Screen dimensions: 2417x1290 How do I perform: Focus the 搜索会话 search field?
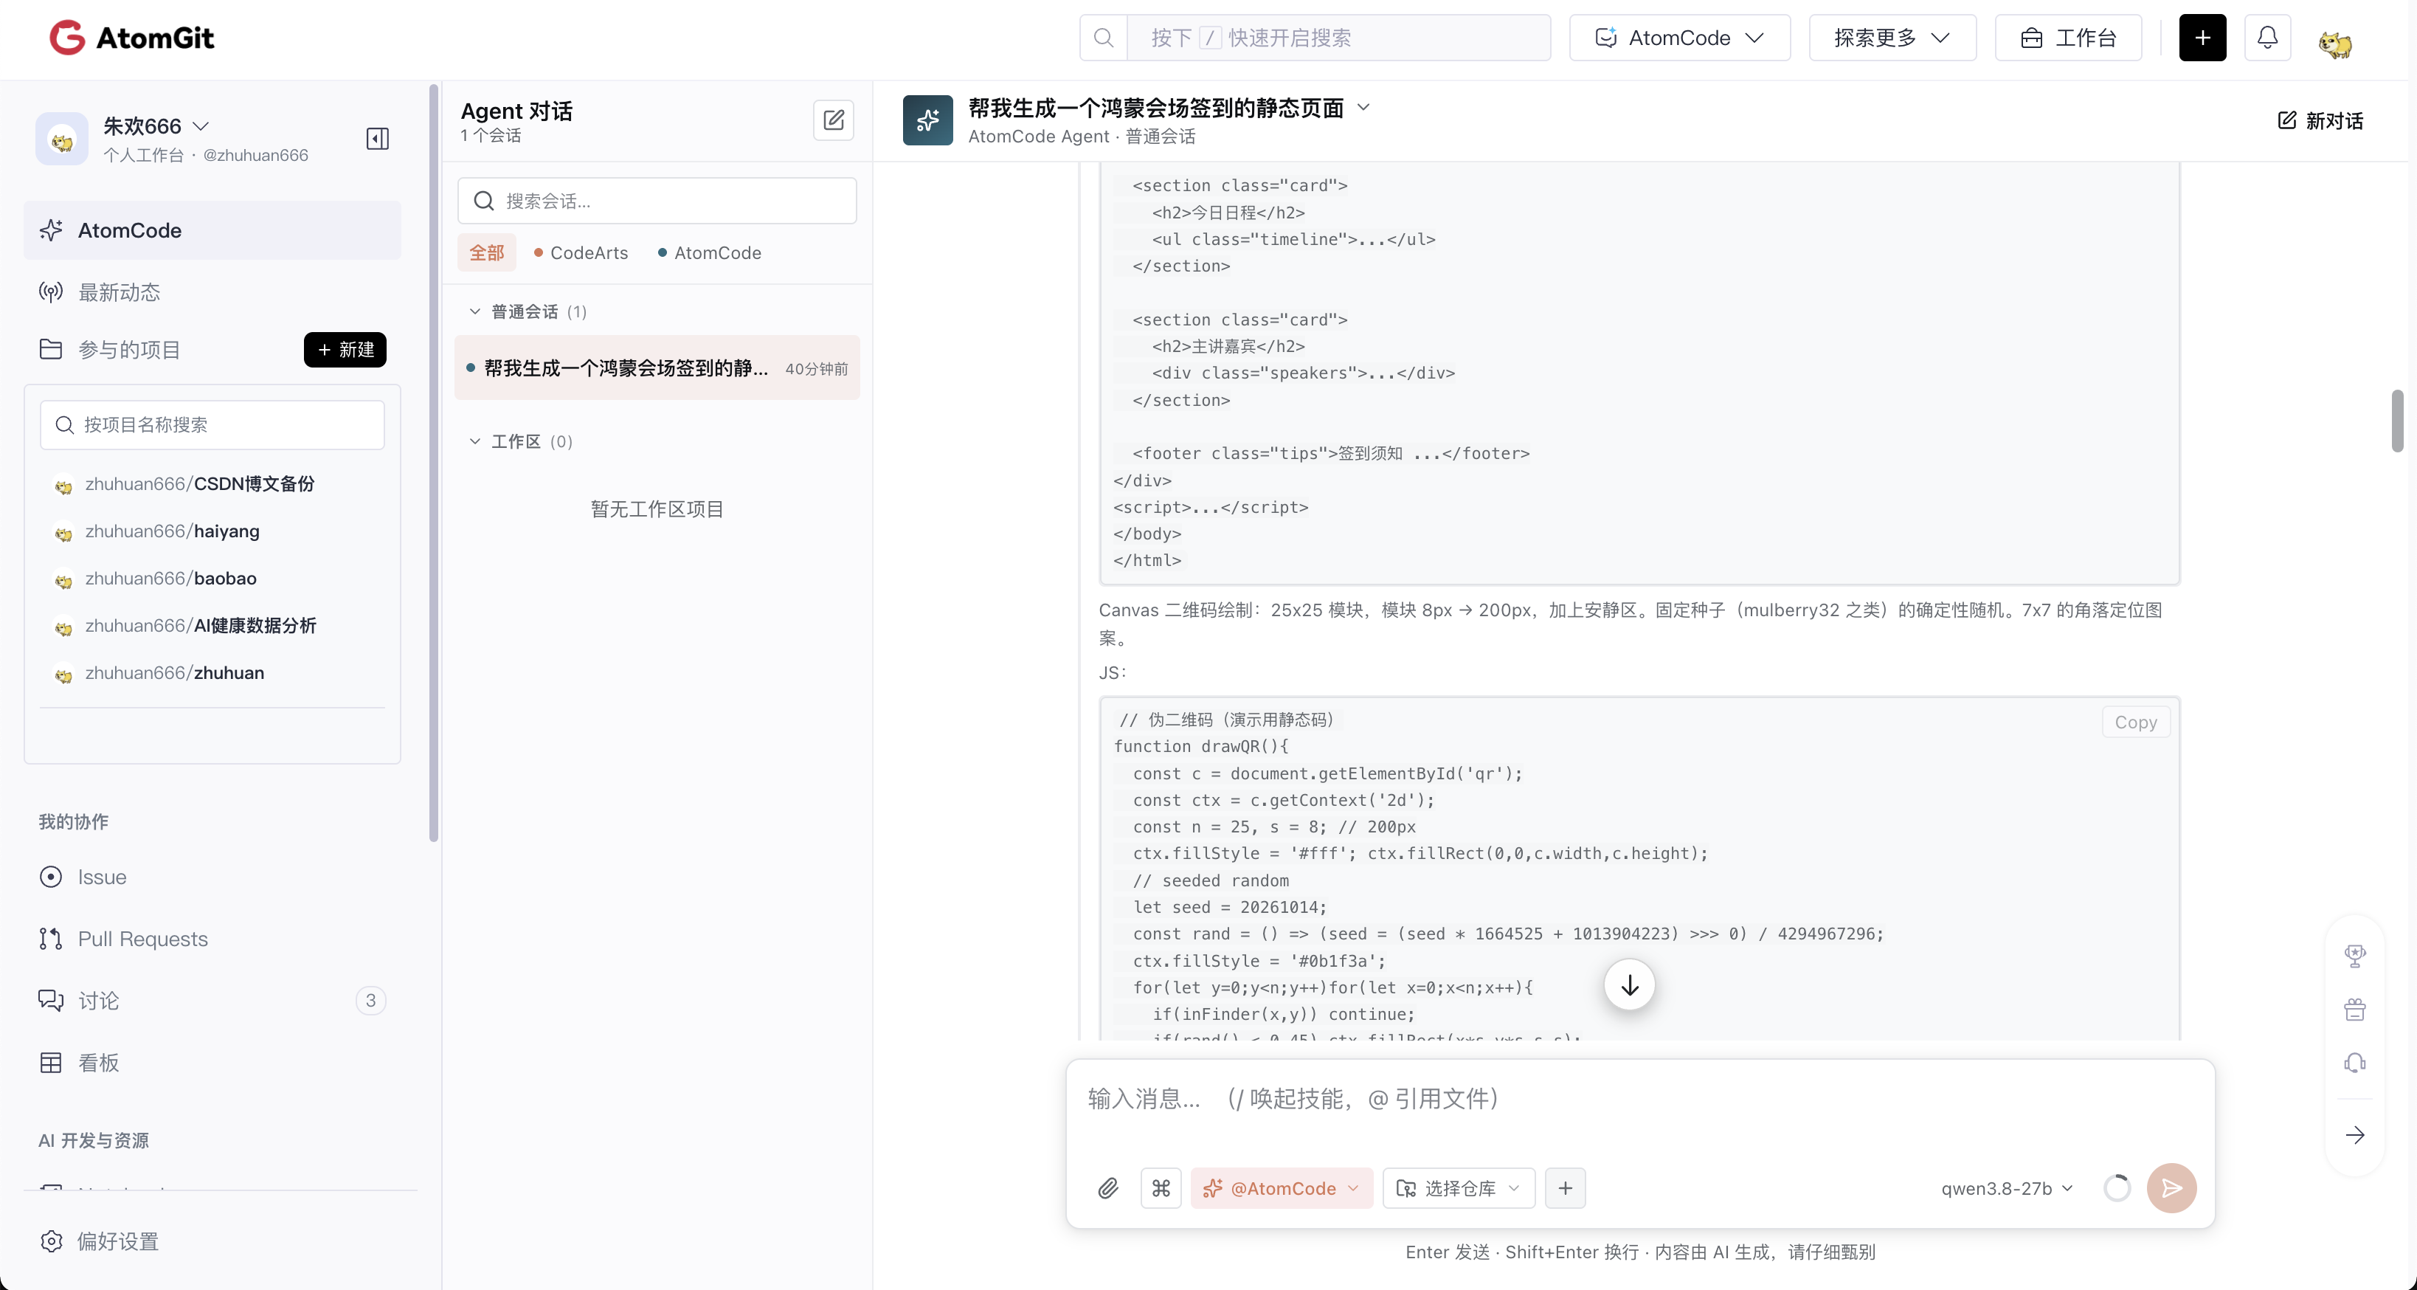[x=657, y=201]
